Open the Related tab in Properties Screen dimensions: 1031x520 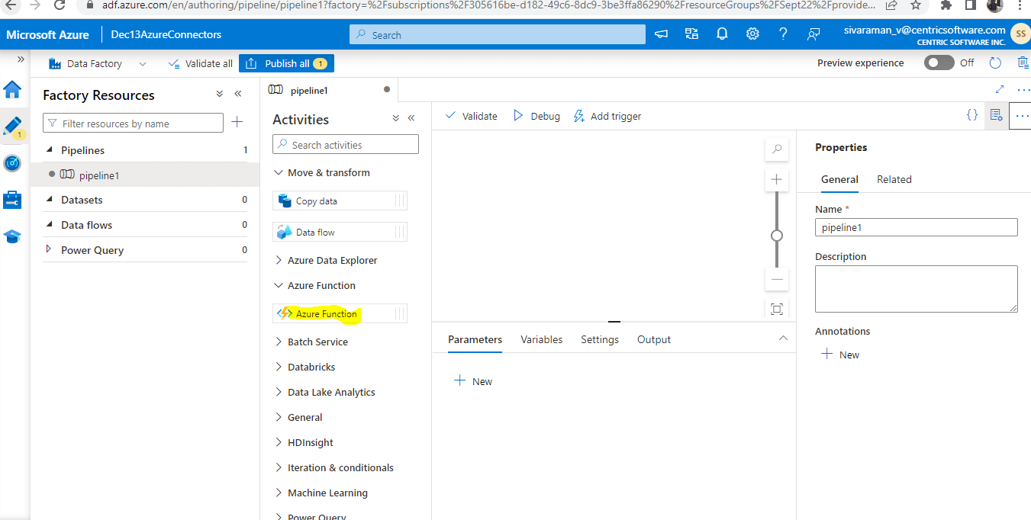(894, 179)
